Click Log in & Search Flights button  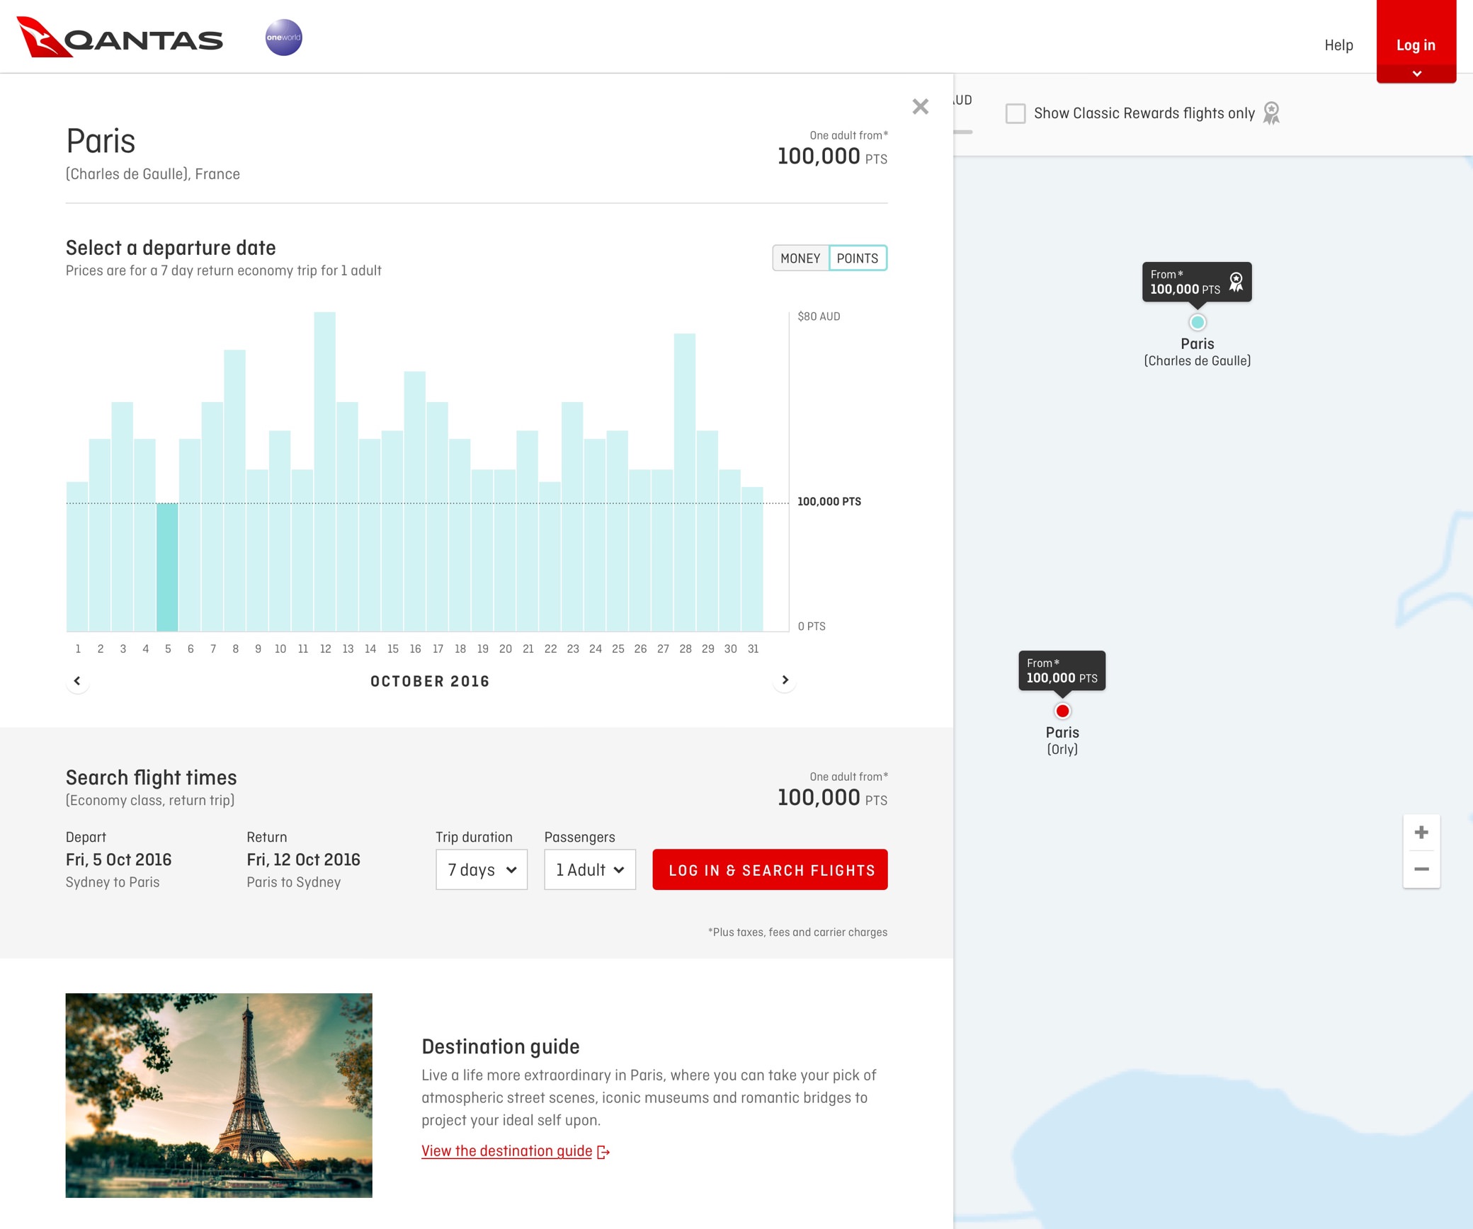[770, 869]
